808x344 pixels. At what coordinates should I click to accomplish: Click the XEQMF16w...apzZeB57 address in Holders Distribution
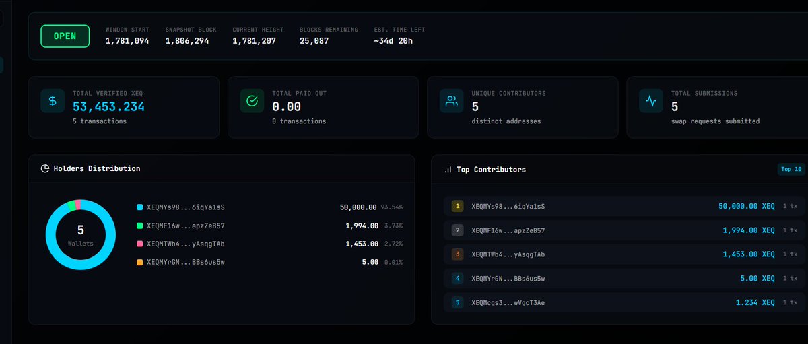[x=186, y=226]
